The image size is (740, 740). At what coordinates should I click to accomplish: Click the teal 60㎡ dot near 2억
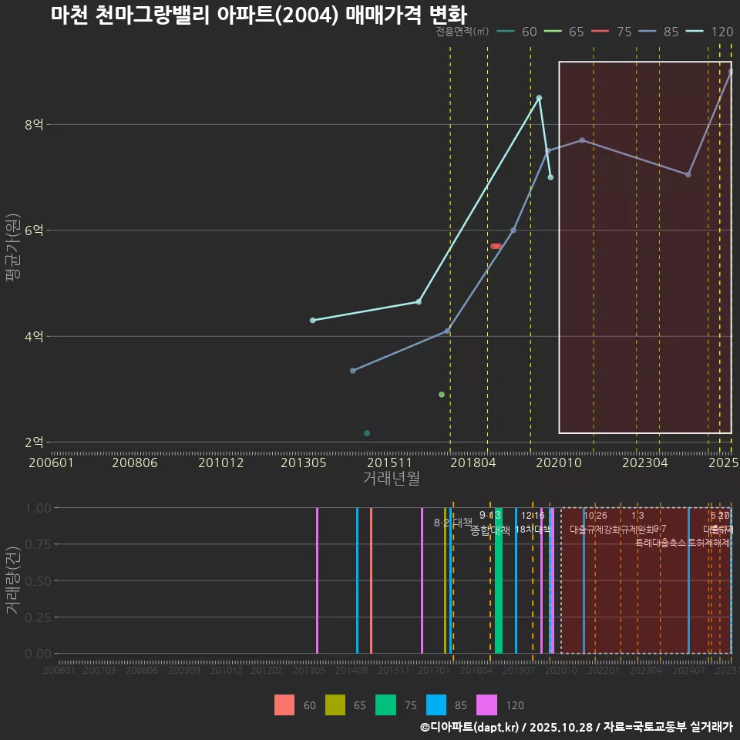(367, 433)
